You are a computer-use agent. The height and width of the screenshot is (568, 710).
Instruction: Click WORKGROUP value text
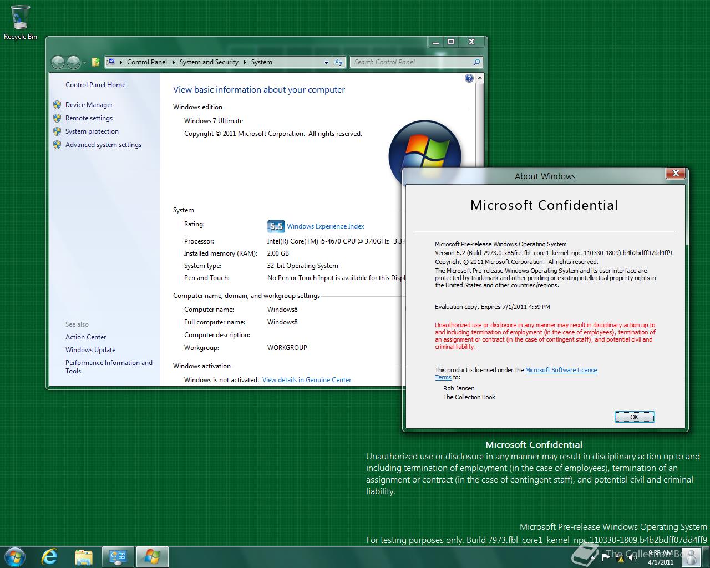[287, 348]
